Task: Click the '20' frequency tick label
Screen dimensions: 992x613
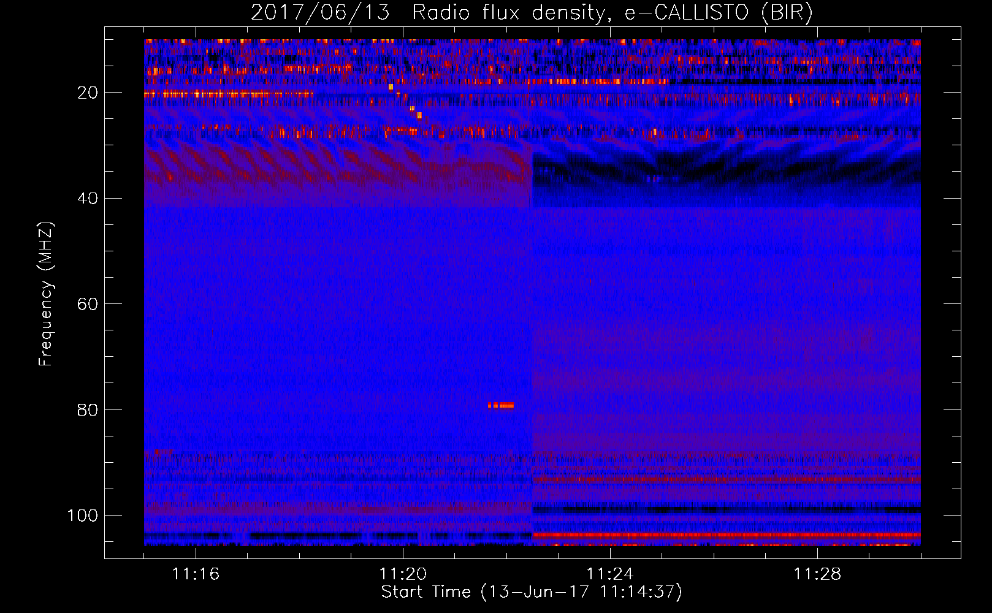Action: 88,93
